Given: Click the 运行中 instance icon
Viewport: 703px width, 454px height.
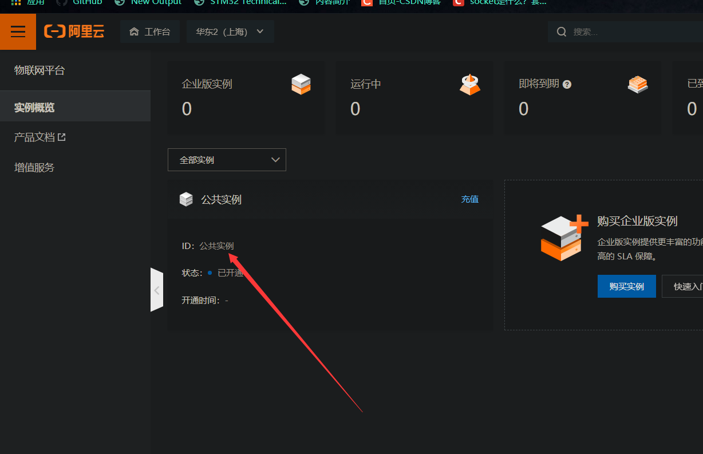Looking at the screenshot, I should (x=469, y=84).
